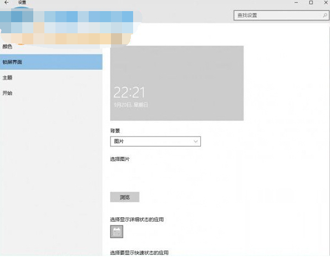The height and width of the screenshot is (266, 330).
Task: Click the chevron arrow of 背景 combo box
Action: coord(196,141)
